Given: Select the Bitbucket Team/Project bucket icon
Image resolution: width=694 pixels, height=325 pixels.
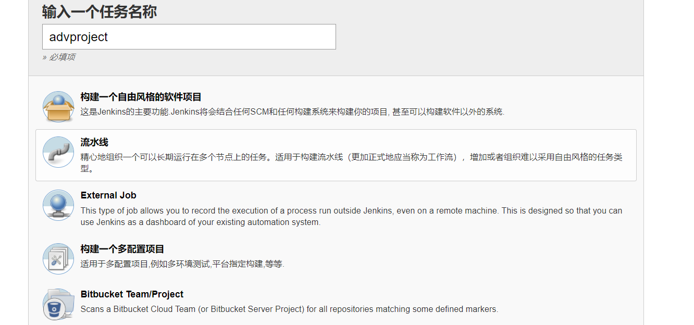Looking at the screenshot, I should coord(58,304).
